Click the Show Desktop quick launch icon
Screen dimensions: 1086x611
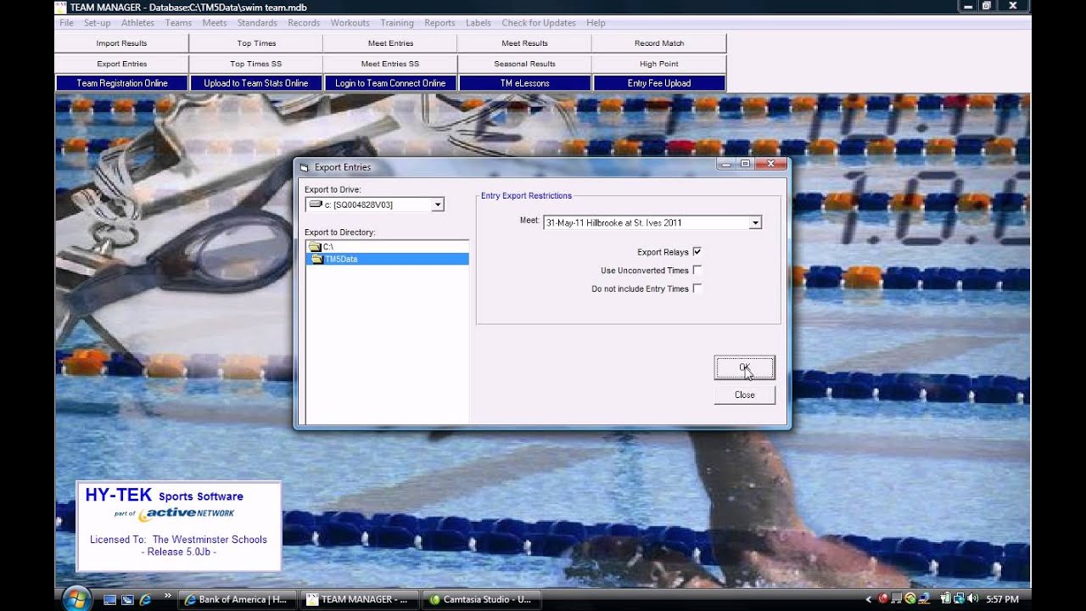click(110, 599)
